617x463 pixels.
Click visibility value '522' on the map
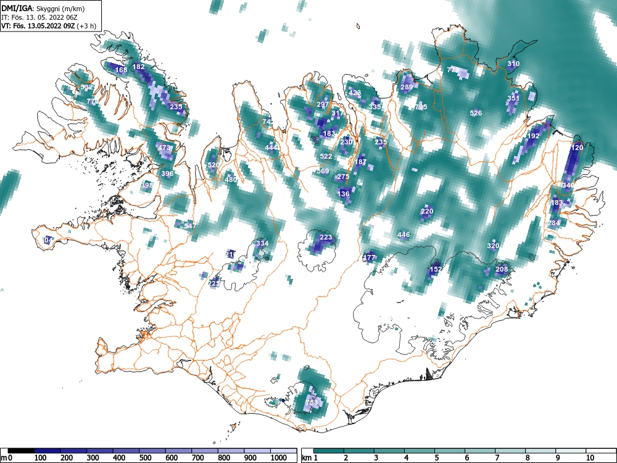(x=326, y=156)
